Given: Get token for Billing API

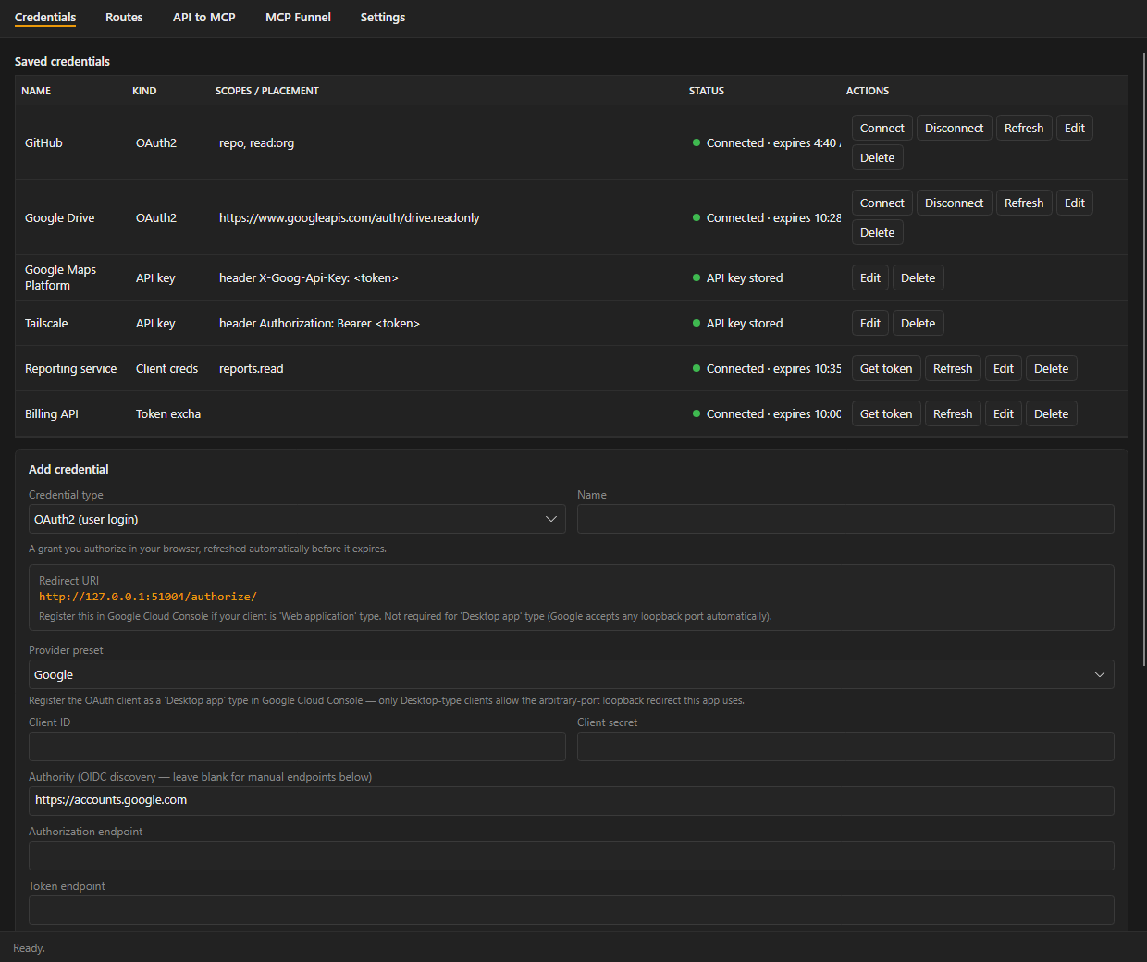Looking at the screenshot, I should pyautogui.click(x=886, y=413).
